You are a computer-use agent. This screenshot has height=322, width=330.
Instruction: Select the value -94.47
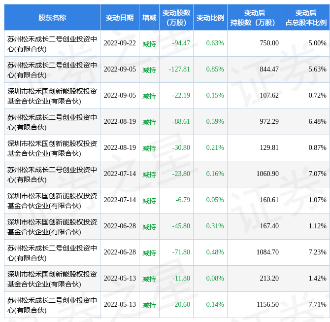click(181, 43)
